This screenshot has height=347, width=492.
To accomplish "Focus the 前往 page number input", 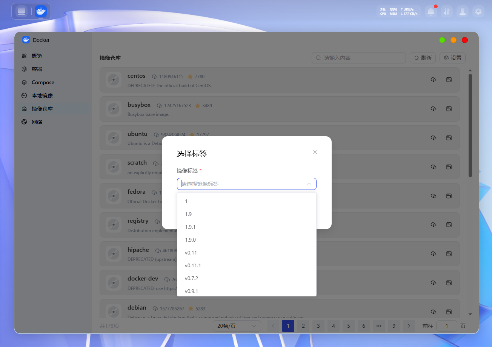I will pyautogui.click(x=447, y=326).
